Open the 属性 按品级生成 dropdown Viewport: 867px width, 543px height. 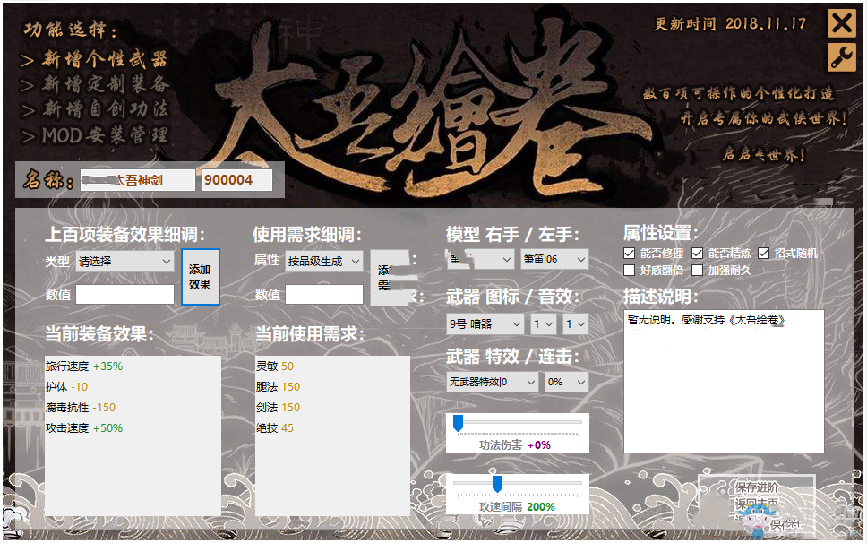[324, 261]
